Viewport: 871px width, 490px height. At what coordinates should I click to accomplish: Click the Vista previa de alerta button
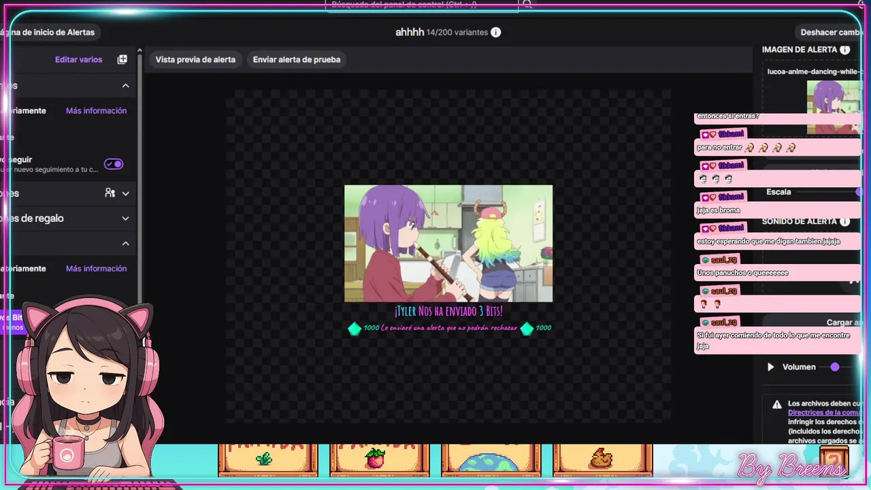195,59
